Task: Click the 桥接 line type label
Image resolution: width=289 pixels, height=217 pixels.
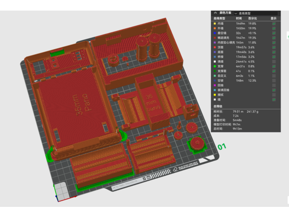Action: (221, 57)
